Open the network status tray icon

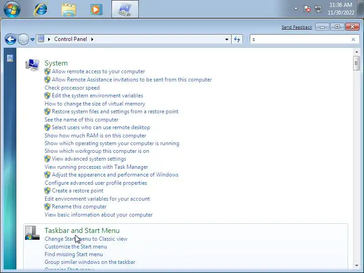click(318, 9)
